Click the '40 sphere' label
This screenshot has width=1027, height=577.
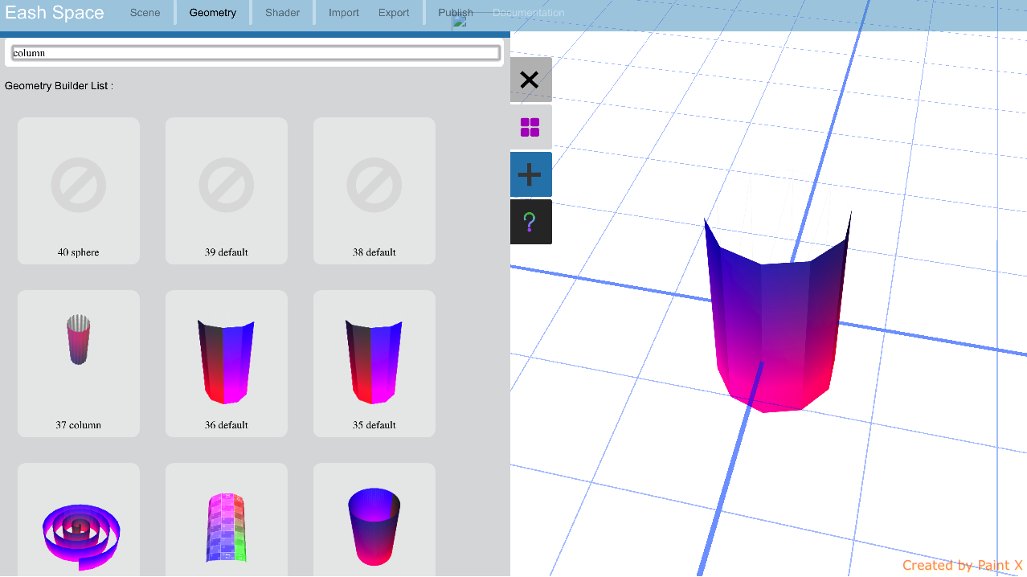click(x=79, y=252)
